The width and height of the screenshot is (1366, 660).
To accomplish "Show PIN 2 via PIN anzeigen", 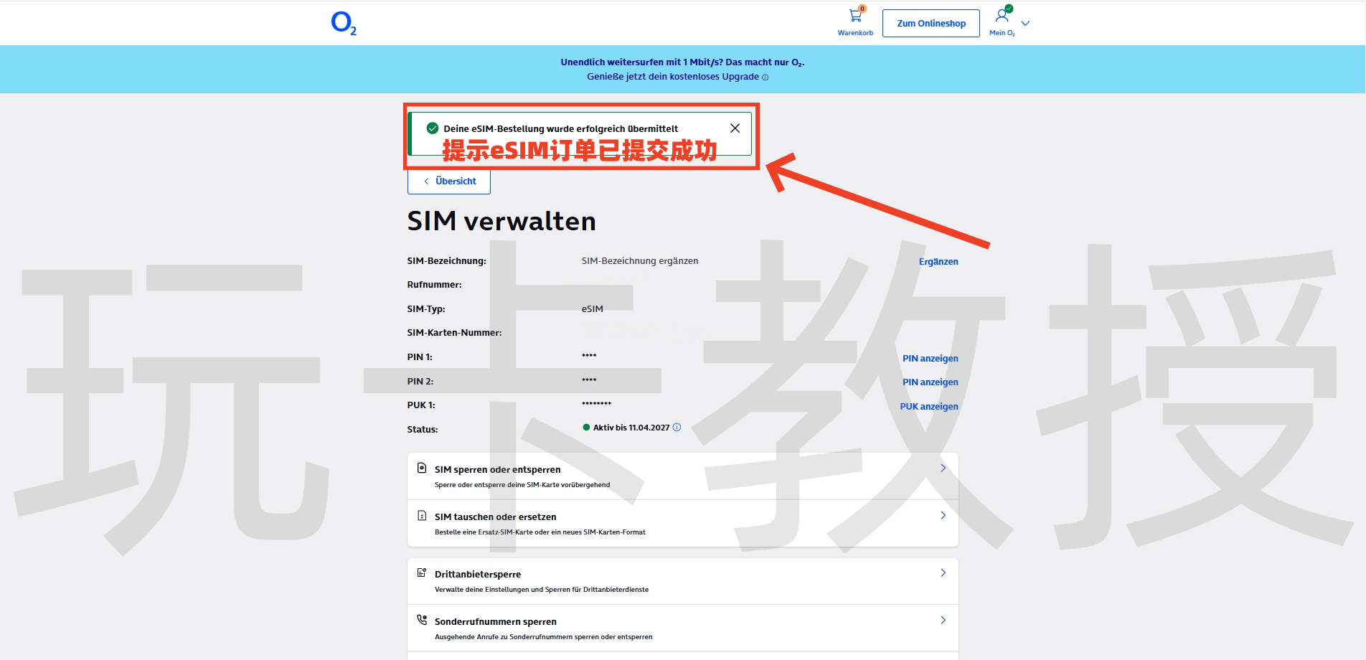I will point(930,382).
